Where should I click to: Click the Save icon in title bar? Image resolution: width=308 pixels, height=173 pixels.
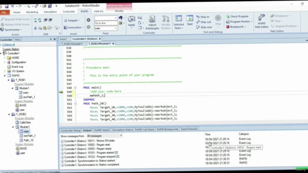7,6
